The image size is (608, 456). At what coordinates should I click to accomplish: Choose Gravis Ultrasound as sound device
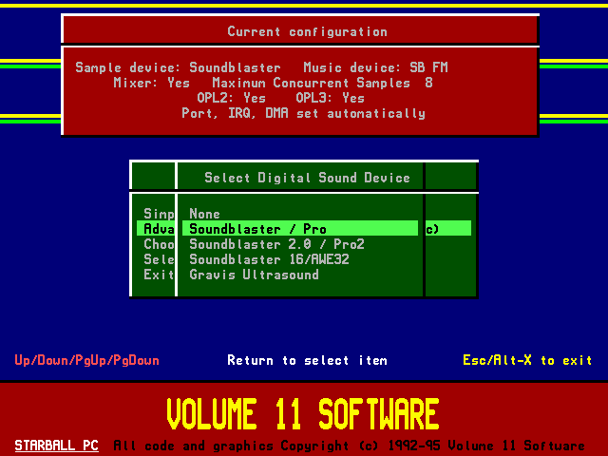tap(254, 275)
